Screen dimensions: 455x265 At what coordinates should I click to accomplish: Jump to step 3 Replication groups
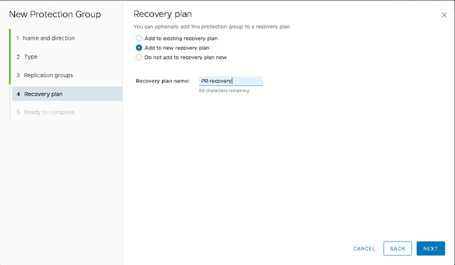click(x=45, y=75)
